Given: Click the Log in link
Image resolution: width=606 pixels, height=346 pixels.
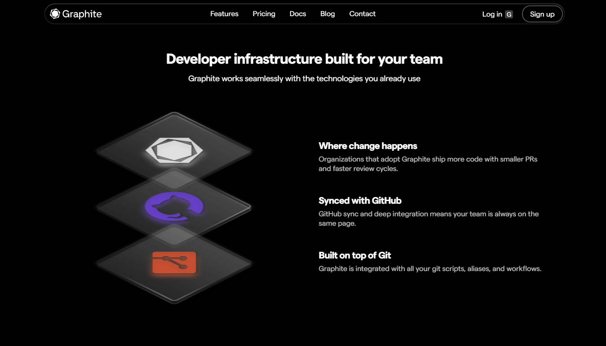Looking at the screenshot, I should click(492, 14).
